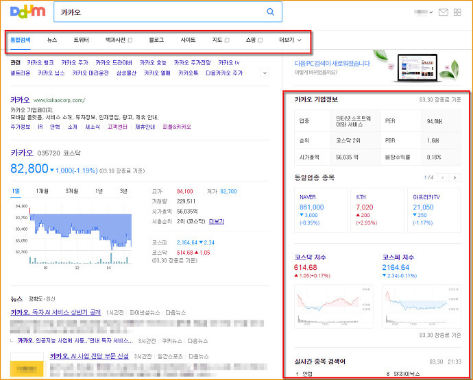This screenshot has width=473, height=380.
Task: Expand the 더보기 tab dropdown
Action: (290, 40)
